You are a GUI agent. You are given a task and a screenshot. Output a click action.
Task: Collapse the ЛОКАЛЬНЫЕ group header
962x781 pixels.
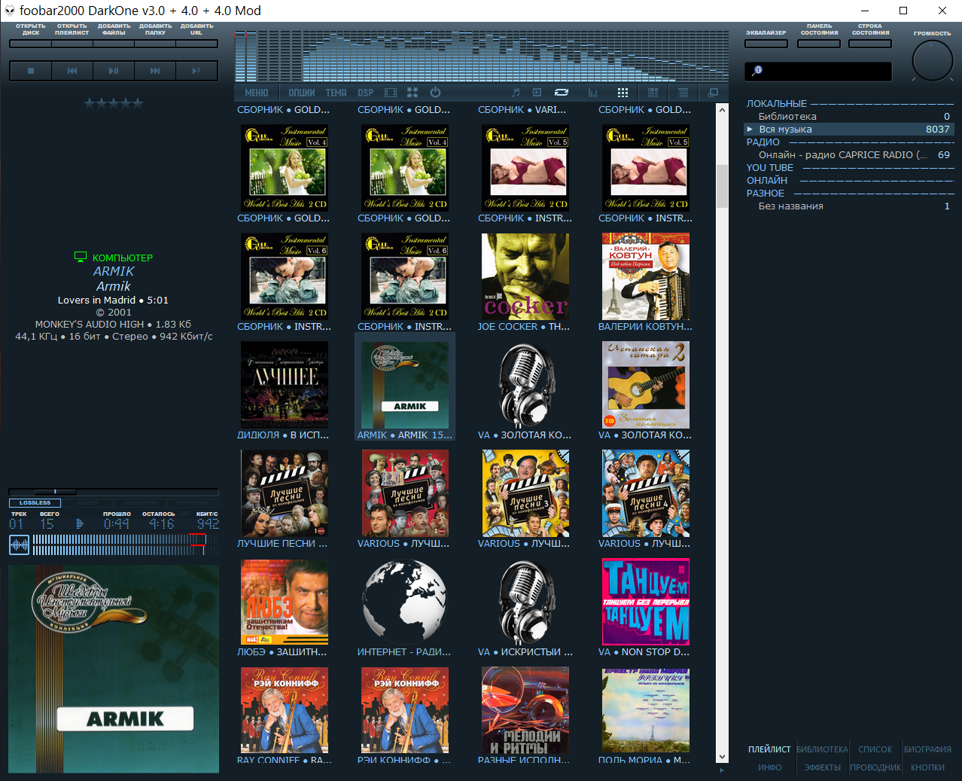[850, 104]
